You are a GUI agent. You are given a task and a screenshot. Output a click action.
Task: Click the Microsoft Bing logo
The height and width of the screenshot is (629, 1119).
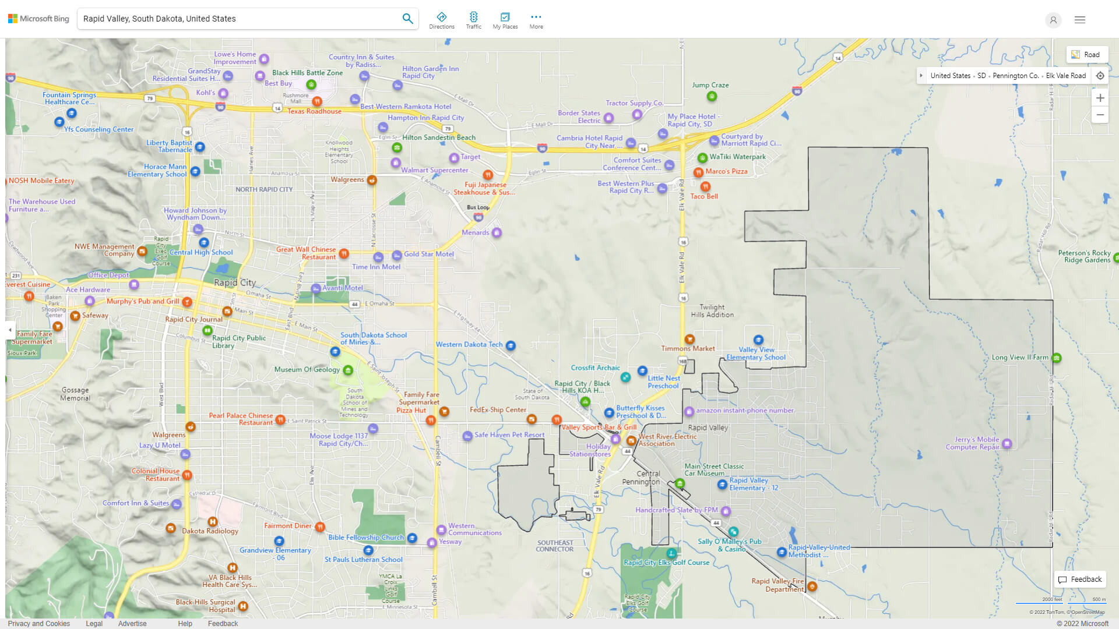[38, 19]
